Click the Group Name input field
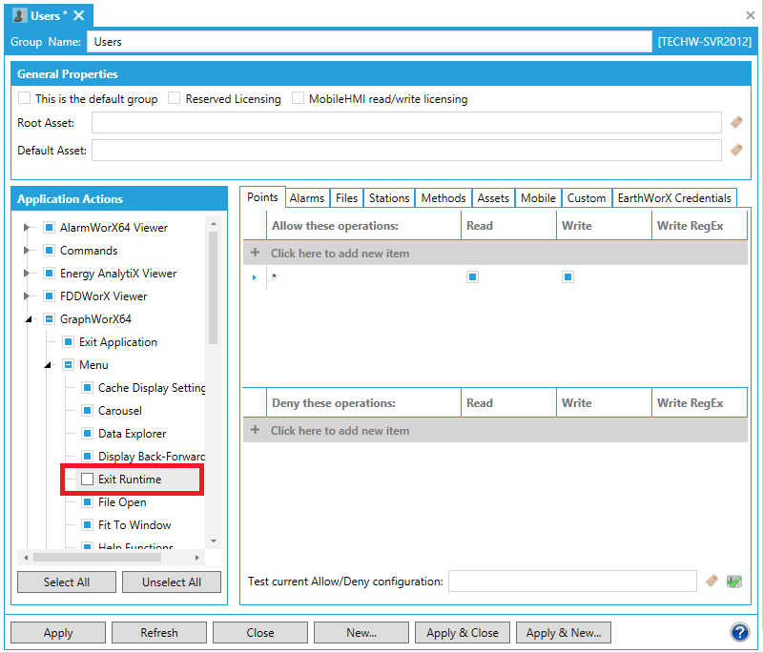This screenshot has width=763, height=653. pos(369,42)
